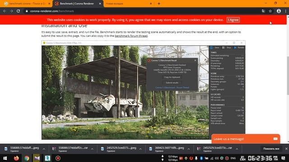Open the 3ds Max taskbar icon

point(47,158)
